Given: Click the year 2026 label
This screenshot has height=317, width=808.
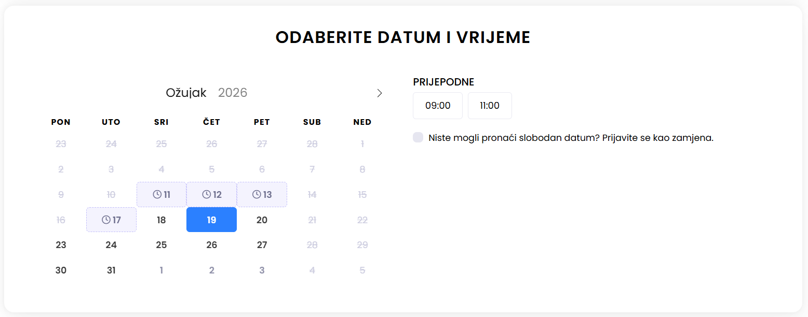Looking at the screenshot, I should tap(233, 93).
